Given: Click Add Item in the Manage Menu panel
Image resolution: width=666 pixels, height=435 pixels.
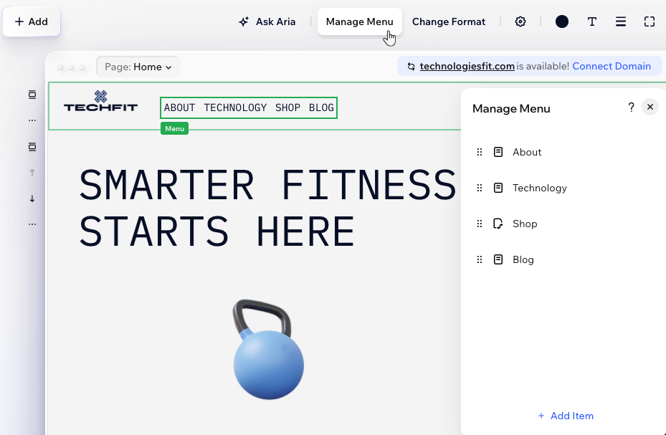Looking at the screenshot, I should click(566, 416).
